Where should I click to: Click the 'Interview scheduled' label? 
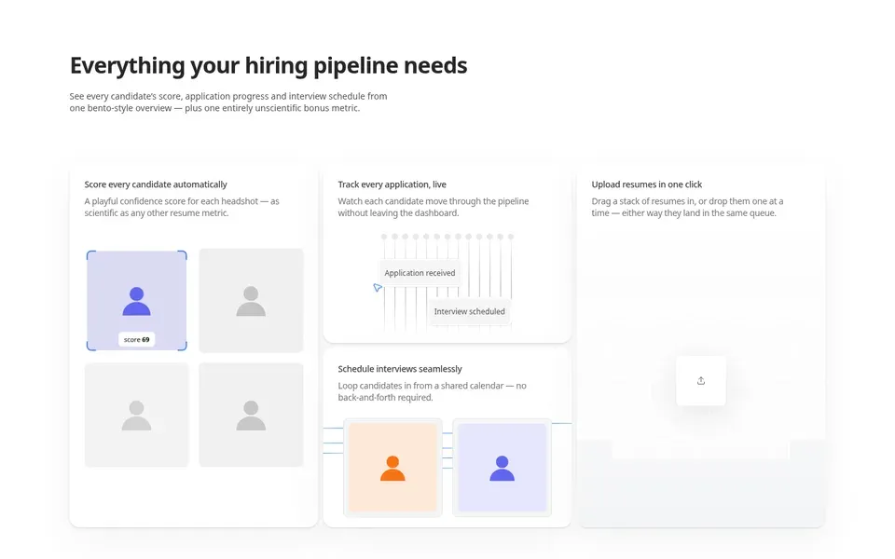pos(469,311)
